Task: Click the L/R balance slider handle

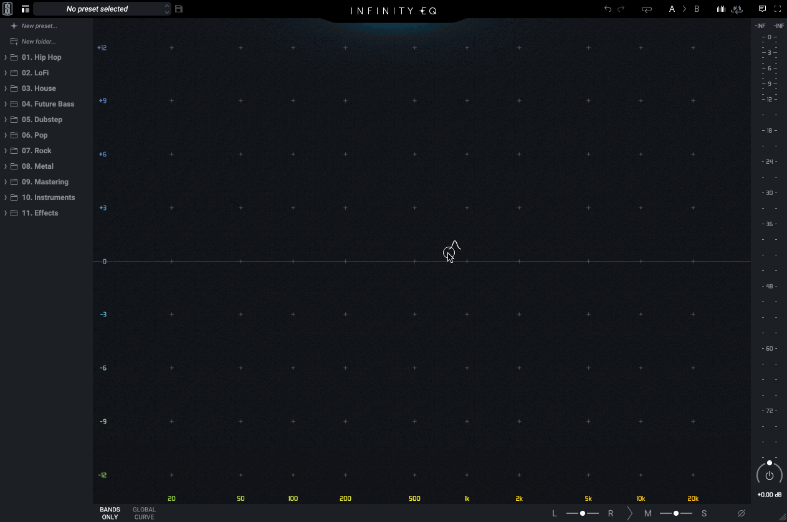Action: pos(583,513)
